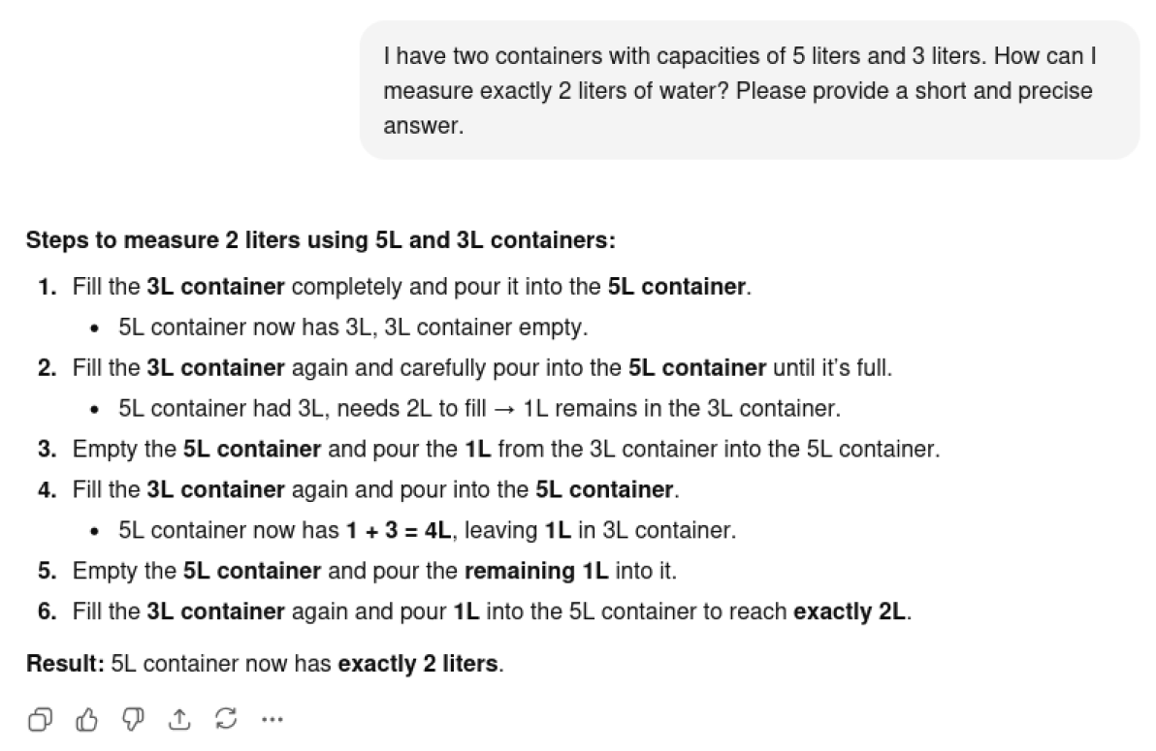Screen dimensions: 1156x751
Task: Click the 'Result:' label at the bottom
Action: (66, 664)
